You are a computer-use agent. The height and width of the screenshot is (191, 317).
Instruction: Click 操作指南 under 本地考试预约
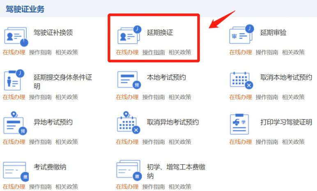[154, 97]
